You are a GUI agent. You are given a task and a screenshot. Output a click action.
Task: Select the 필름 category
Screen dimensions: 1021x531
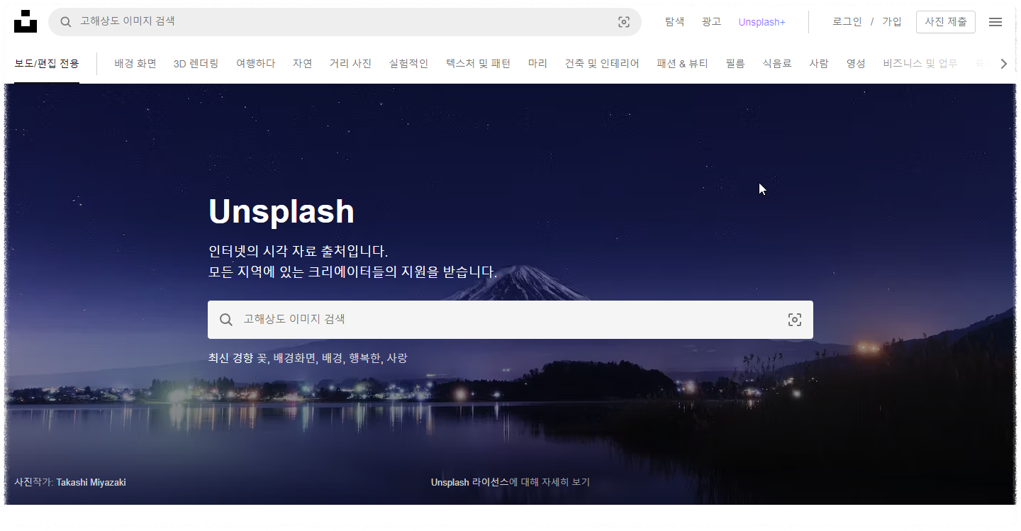coord(736,64)
